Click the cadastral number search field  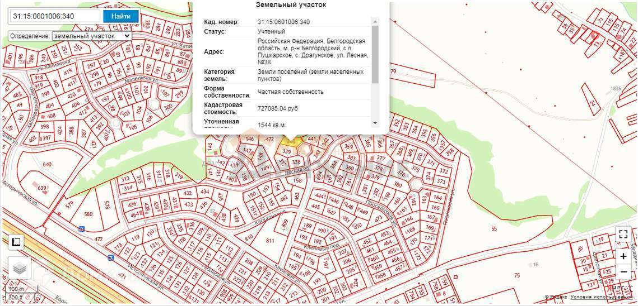pos(54,16)
